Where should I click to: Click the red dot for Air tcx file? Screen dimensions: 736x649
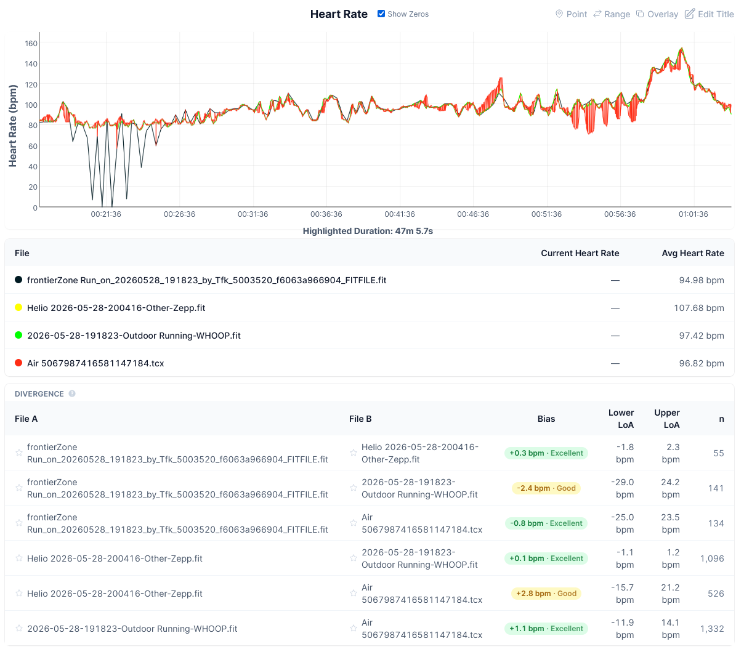(x=18, y=363)
